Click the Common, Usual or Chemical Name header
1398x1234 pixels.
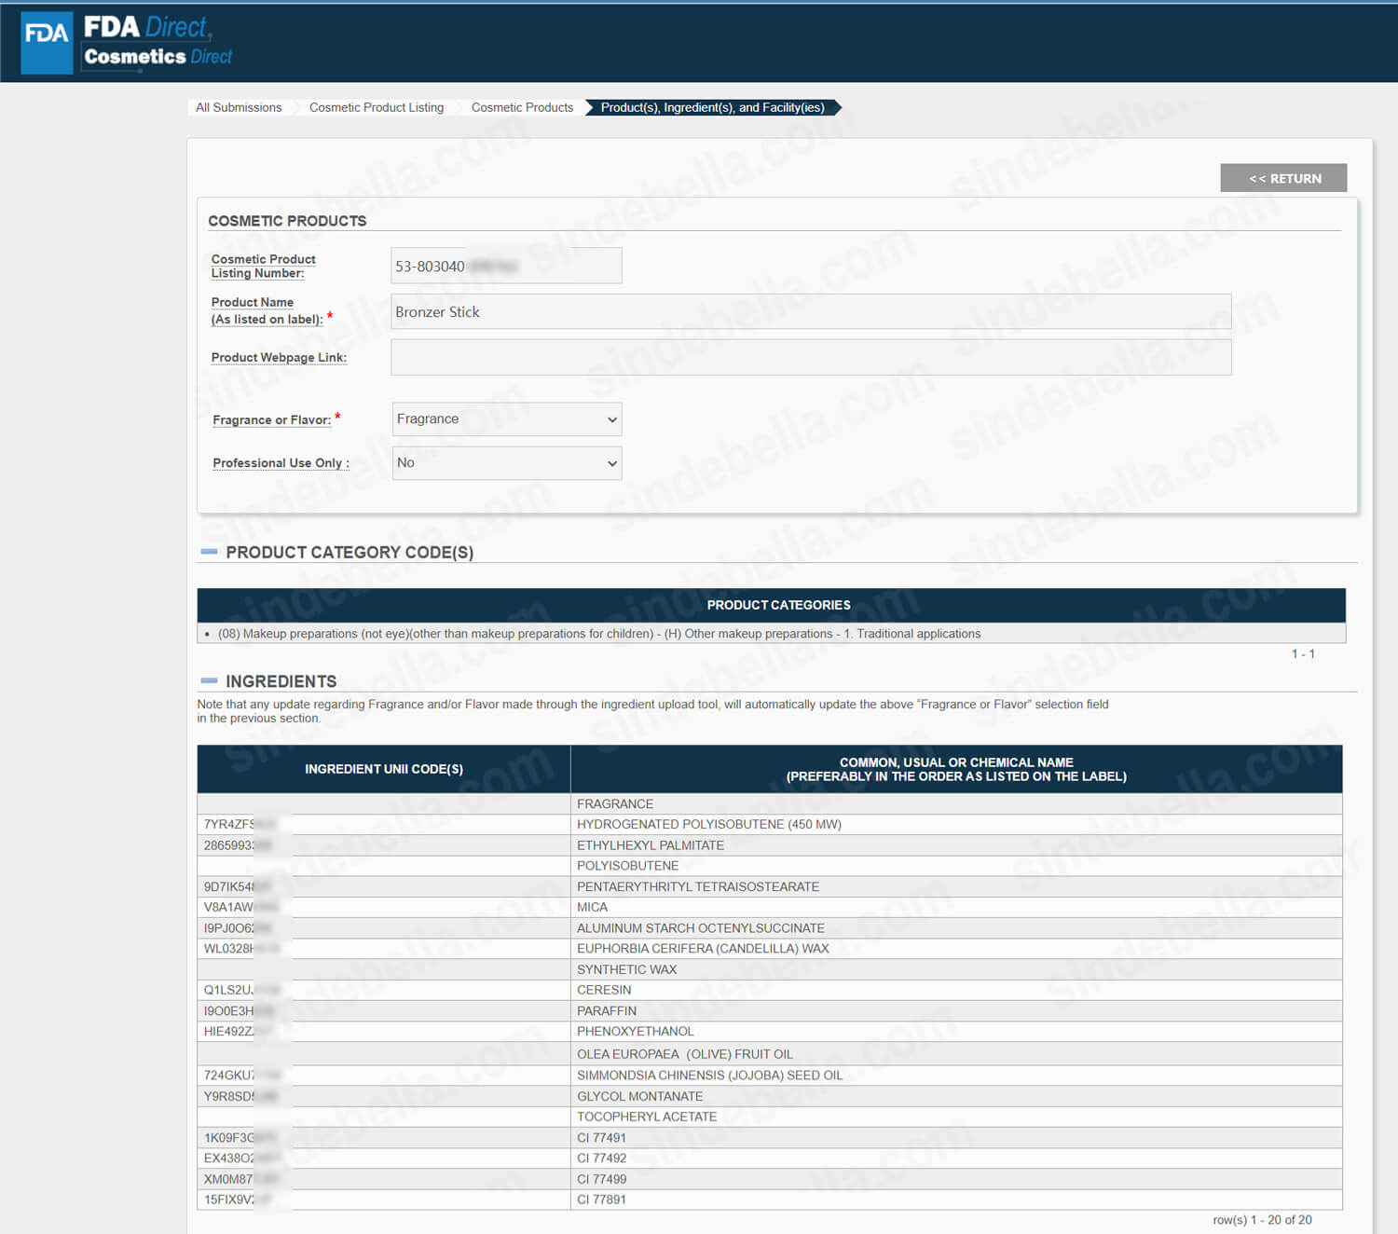(955, 769)
